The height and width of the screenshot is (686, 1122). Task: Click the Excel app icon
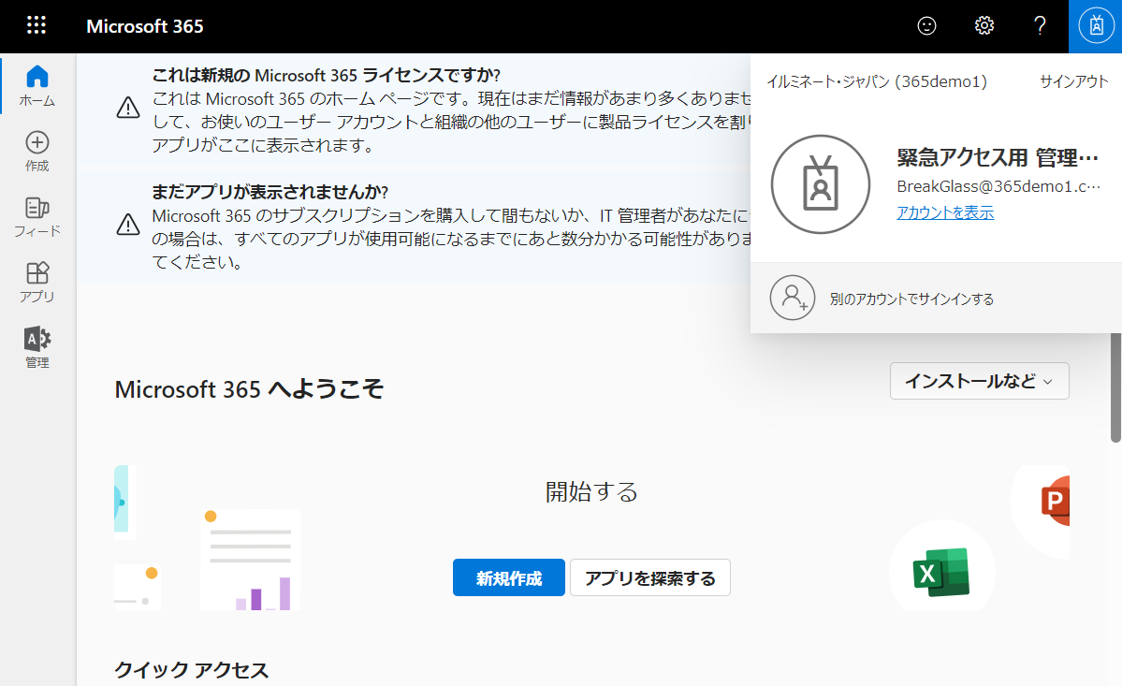(x=941, y=572)
